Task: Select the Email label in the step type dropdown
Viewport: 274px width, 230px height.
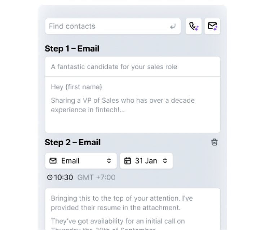Action: click(70, 161)
